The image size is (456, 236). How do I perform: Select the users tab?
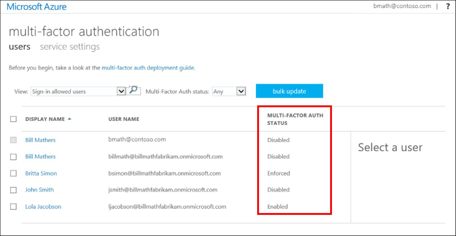click(x=19, y=47)
